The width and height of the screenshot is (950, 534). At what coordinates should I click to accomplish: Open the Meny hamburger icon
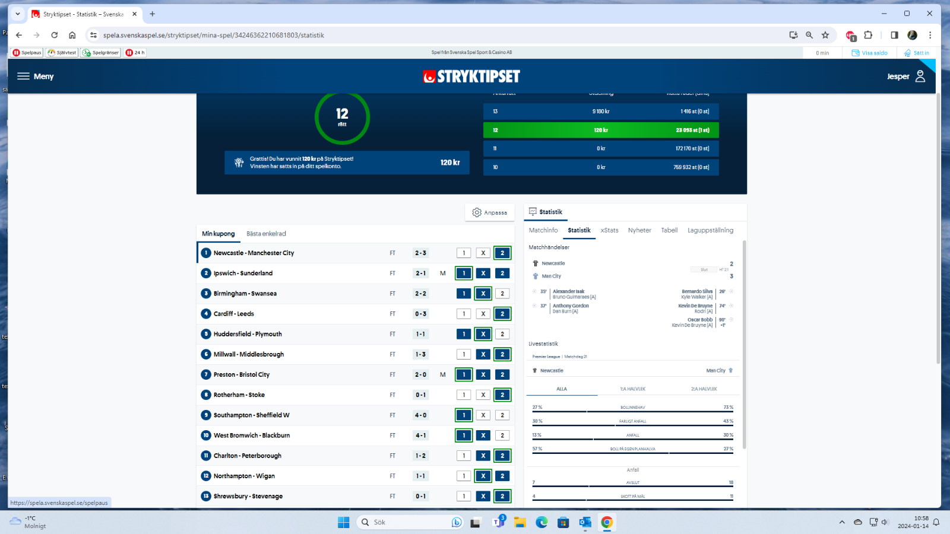(23, 76)
